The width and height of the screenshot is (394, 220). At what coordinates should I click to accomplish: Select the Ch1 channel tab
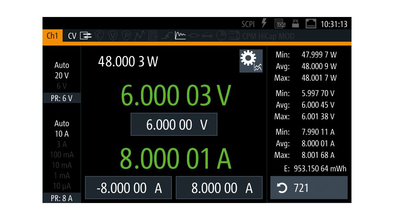tap(52, 36)
